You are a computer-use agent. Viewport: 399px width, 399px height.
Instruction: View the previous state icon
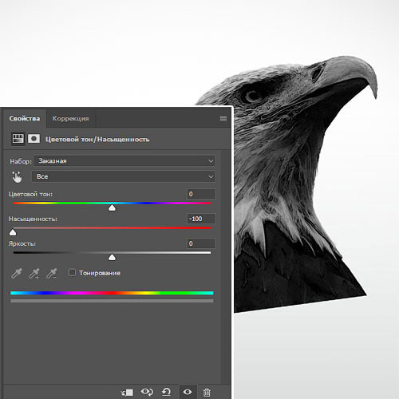pos(147,392)
